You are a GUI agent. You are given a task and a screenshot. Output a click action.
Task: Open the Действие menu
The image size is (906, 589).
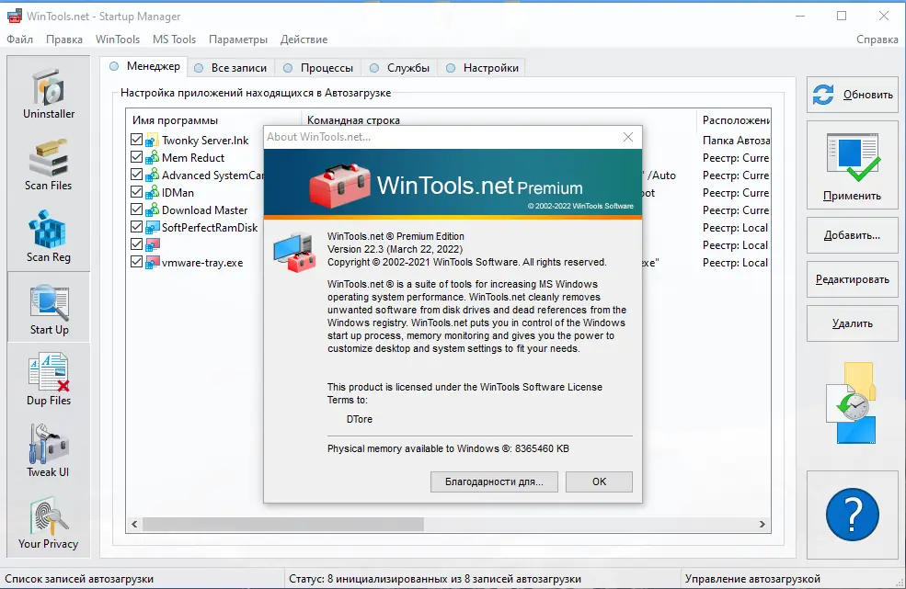pos(304,40)
